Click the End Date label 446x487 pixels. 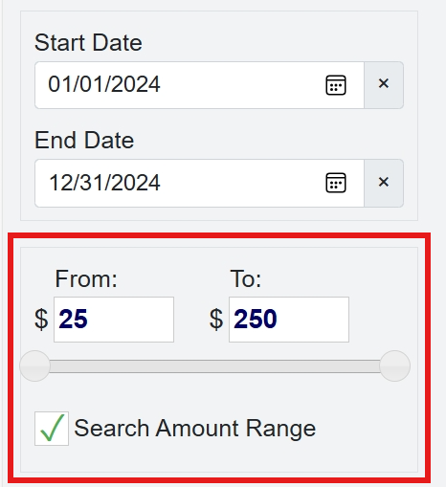84,140
